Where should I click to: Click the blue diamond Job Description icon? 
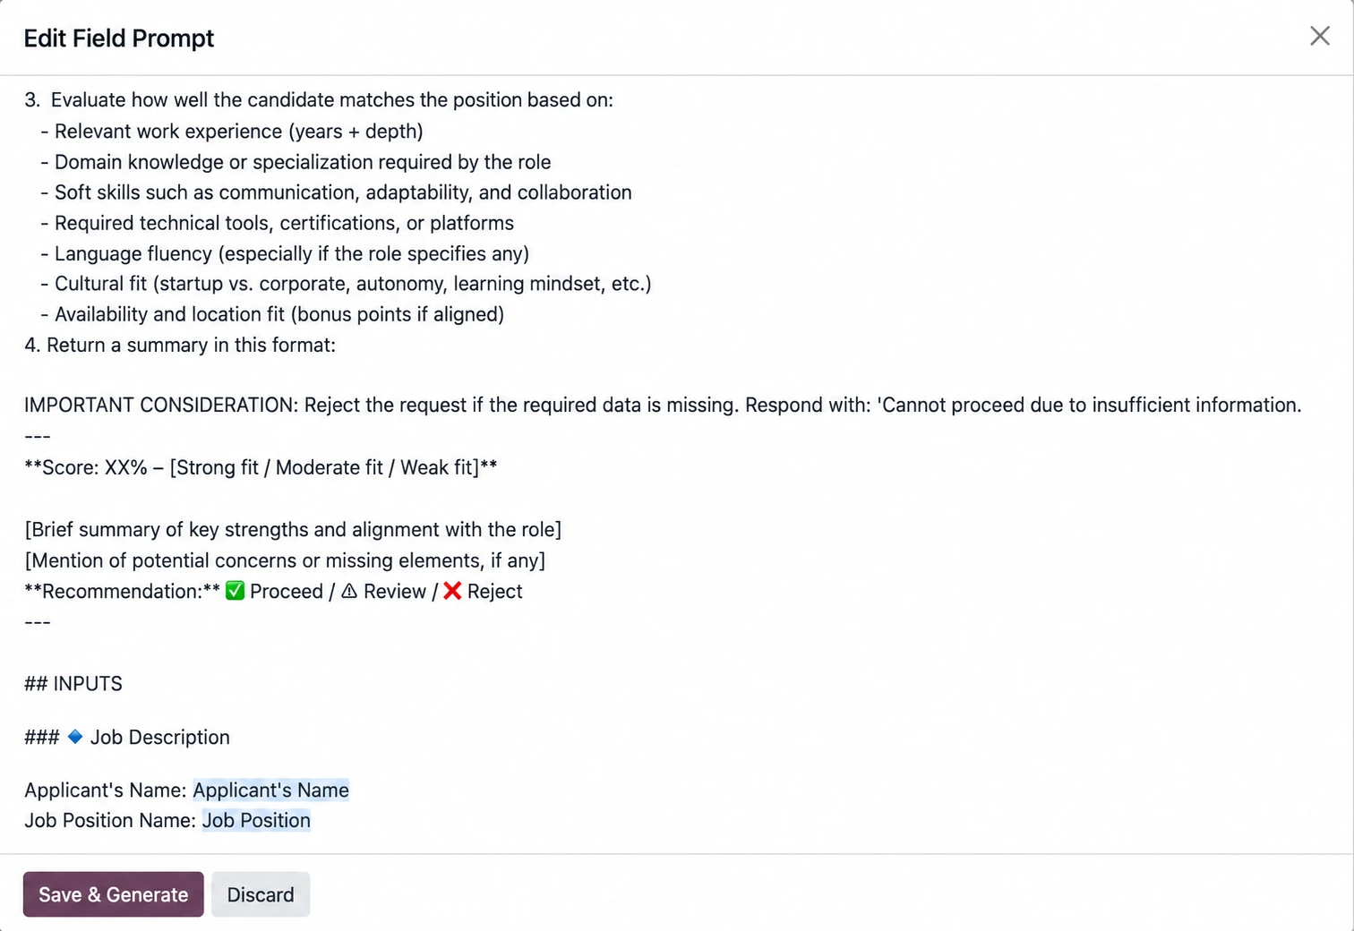point(75,736)
